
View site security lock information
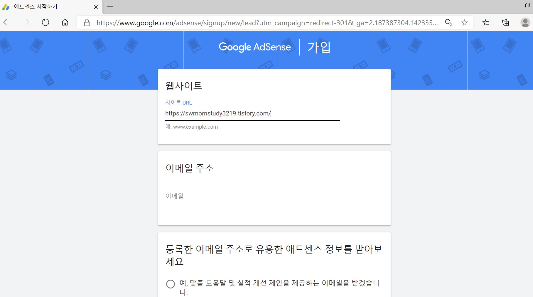(x=87, y=23)
